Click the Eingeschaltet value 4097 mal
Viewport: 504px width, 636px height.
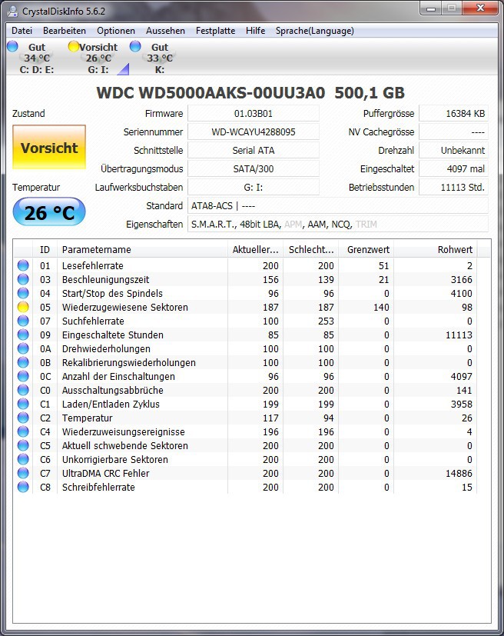pyautogui.click(x=453, y=168)
